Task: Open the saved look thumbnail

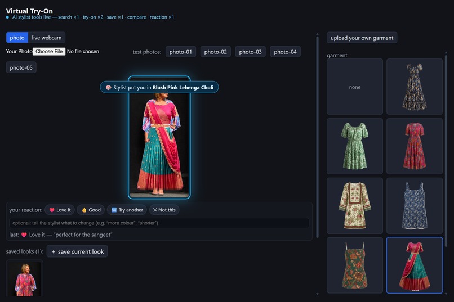Action: tap(25, 278)
